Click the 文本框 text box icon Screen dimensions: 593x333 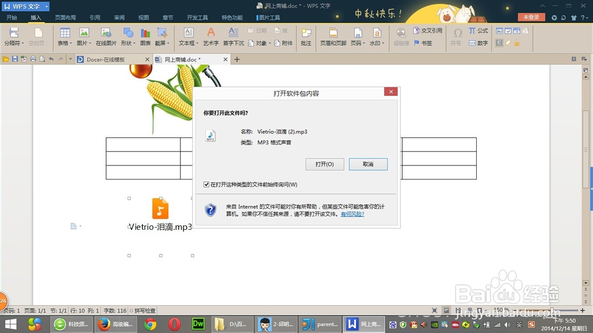(x=189, y=33)
